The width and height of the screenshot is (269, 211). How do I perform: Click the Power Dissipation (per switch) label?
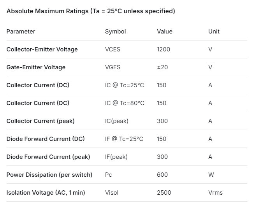tap(49, 175)
